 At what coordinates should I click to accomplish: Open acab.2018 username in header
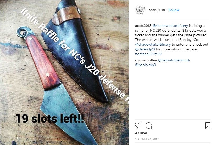tap(157, 10)
